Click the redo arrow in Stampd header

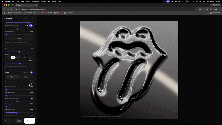(29, 18)
